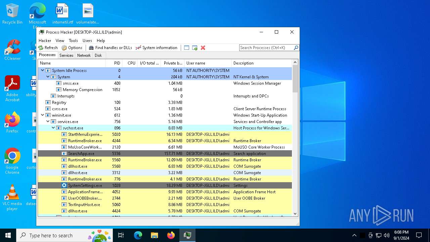Open Firefox desktop shortcut
The width and height of the screenshot is (430, 242).
[x=12, y=123]
